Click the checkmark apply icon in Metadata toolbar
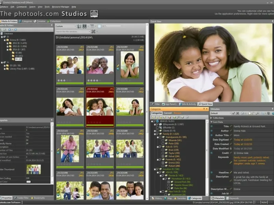 point(233,113)
